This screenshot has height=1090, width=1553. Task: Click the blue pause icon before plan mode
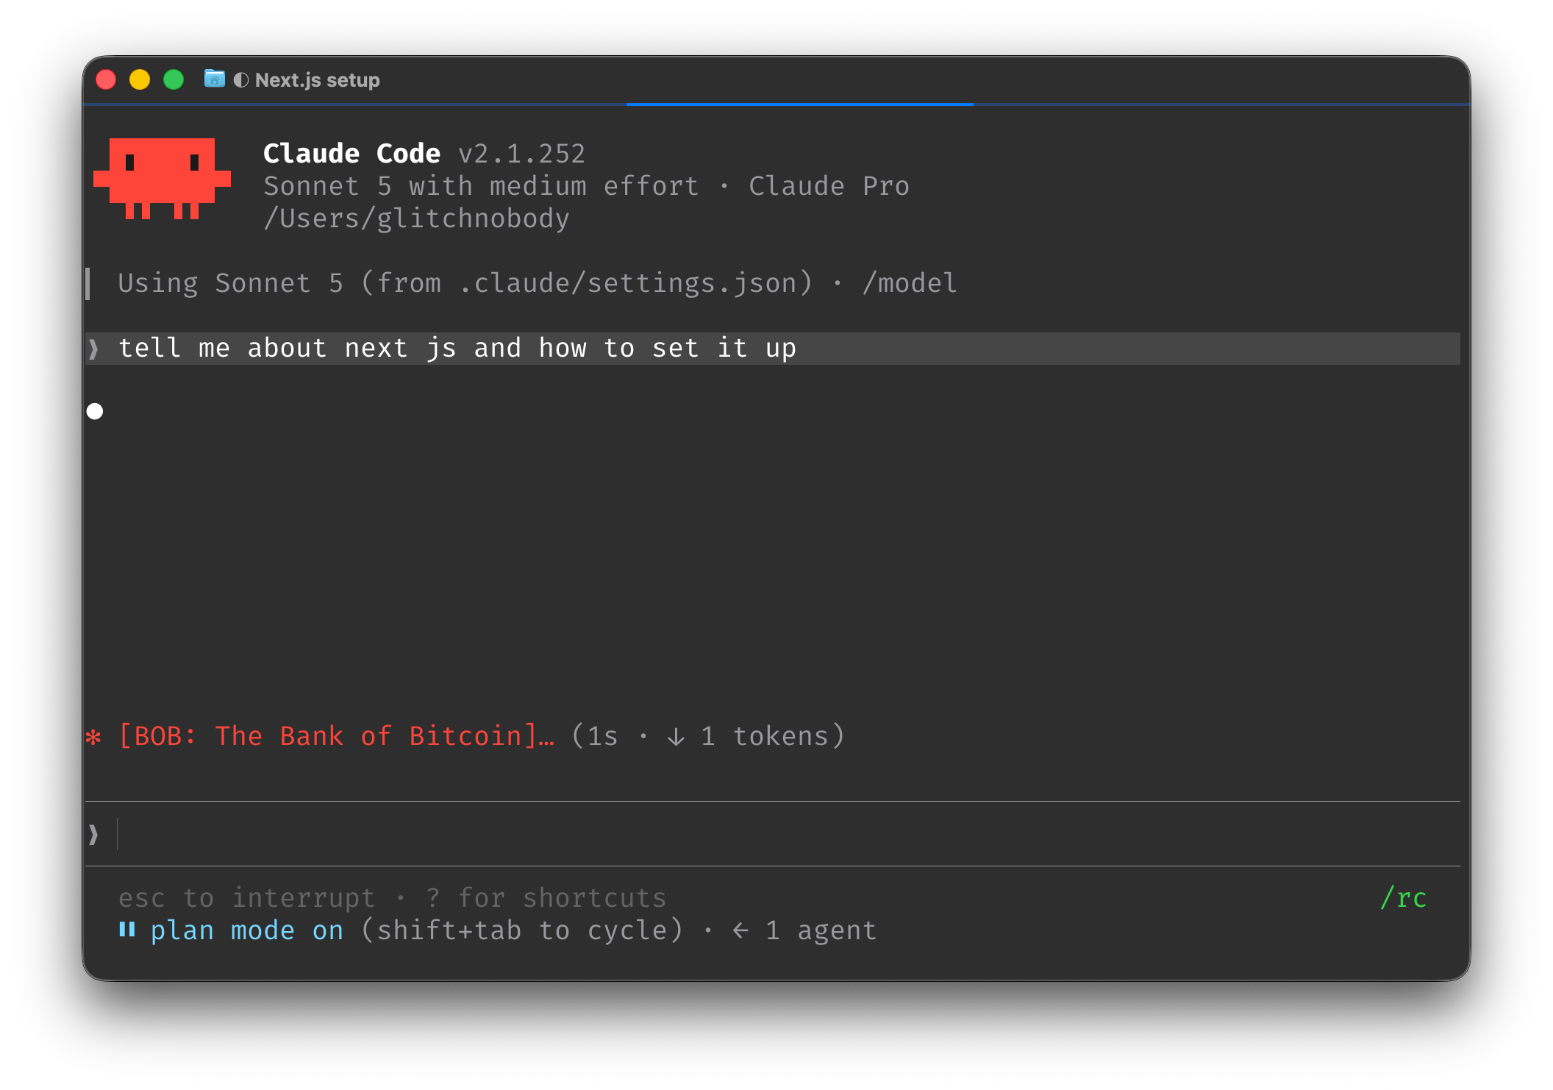click(x=127, y=930)
